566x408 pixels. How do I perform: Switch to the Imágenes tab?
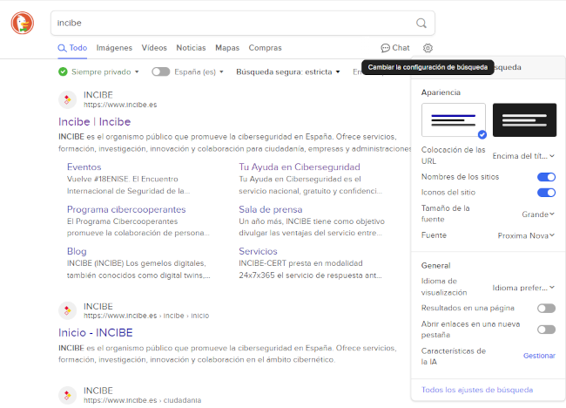click(x=114, y=48)
